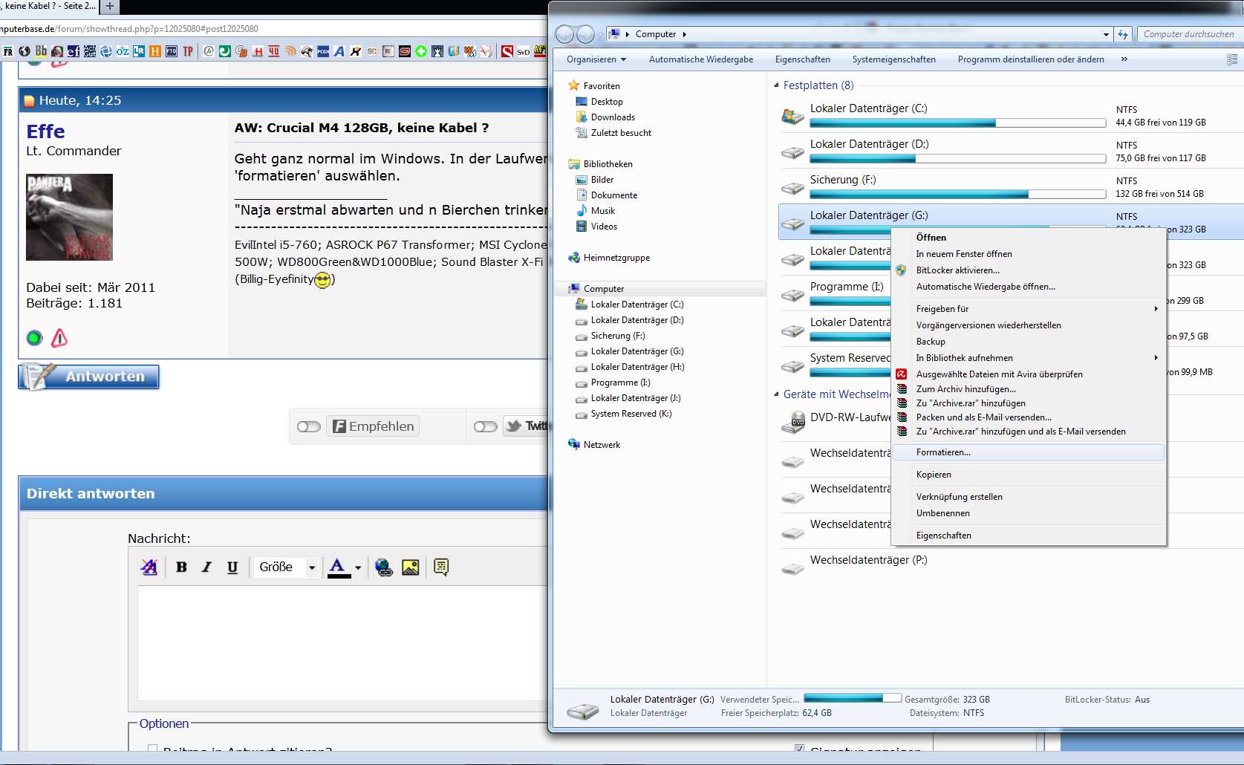1244x765 pixels.
Task: Click the wrap quote tags icon
Action: point(441,567)
